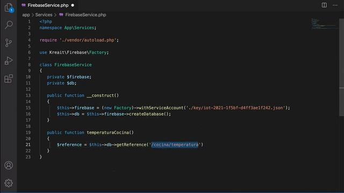
Task: Click the 'namespace' keyword on line 2
Action: (x=51, y=28)
